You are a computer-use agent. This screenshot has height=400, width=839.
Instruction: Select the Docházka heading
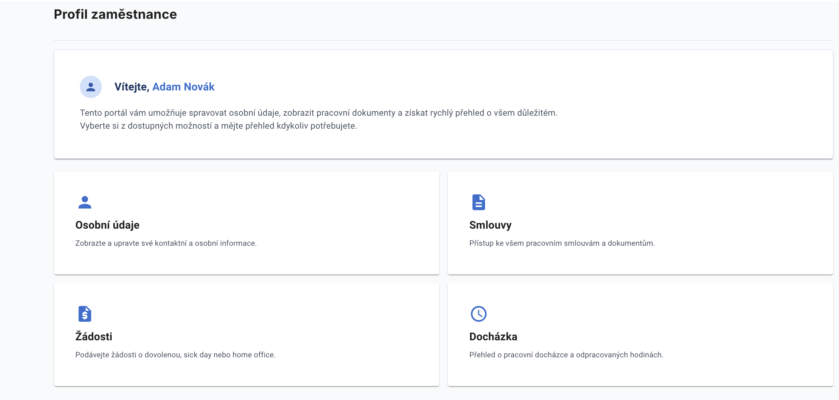coord(493,337)
